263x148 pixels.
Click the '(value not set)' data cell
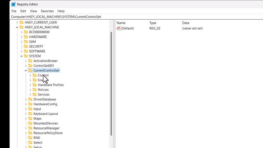point(192,28)
